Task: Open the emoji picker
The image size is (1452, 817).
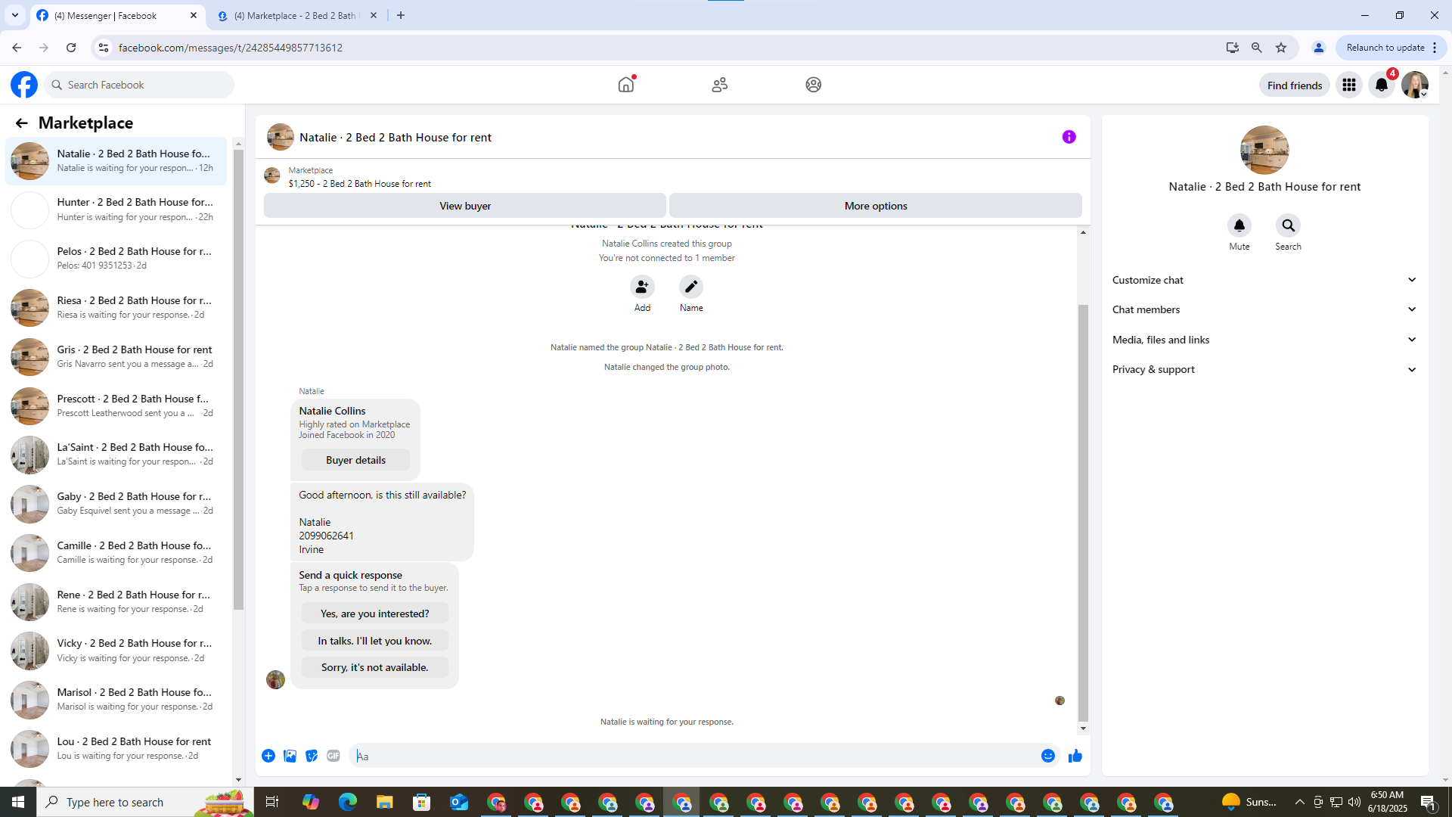Action: click(1048, 756)
